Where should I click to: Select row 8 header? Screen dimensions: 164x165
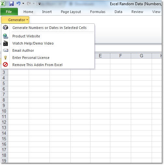tap(4, 100)
